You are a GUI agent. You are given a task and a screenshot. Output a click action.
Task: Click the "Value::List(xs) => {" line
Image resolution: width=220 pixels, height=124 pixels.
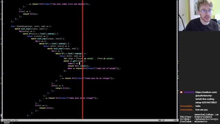tap(38, 36)
